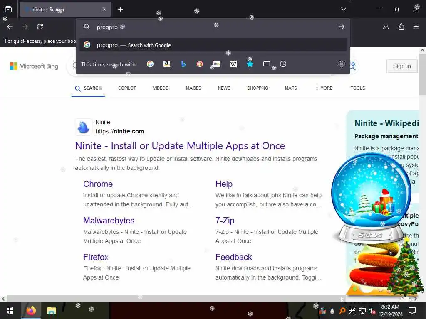Image resolution: width=426 pixels, height=319 pixels.
Task: Open Ninite - Install or Update Multiple Apps link
Action: [180, 146]
